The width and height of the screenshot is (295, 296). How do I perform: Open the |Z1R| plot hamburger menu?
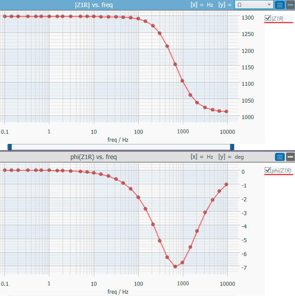(280, 5)
